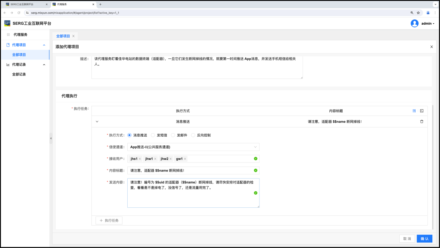Image resolution: width=440 pixels, height=248 pixels.
Task: Collapse the 代理记录 sidebar section
Action: pos(44,65)
